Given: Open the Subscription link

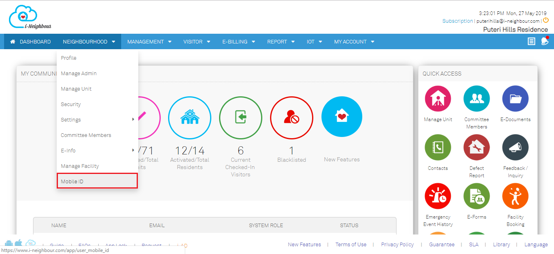Looking at the screenshot, I should pyautogui.click(x=457, y=21).
